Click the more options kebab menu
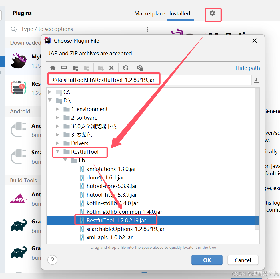Image resolution: width=280 pixels, height=279 pixels. 147,29
